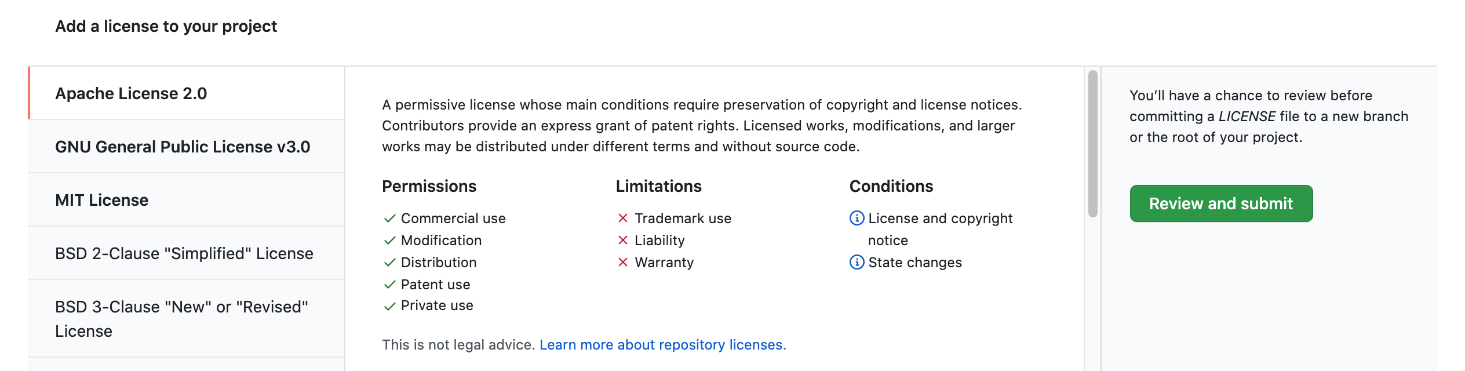Image resolution: width=1465 pixels, height=371 pixels.
Task: Choose the MIT License option
Action: (x=187, y=200)
